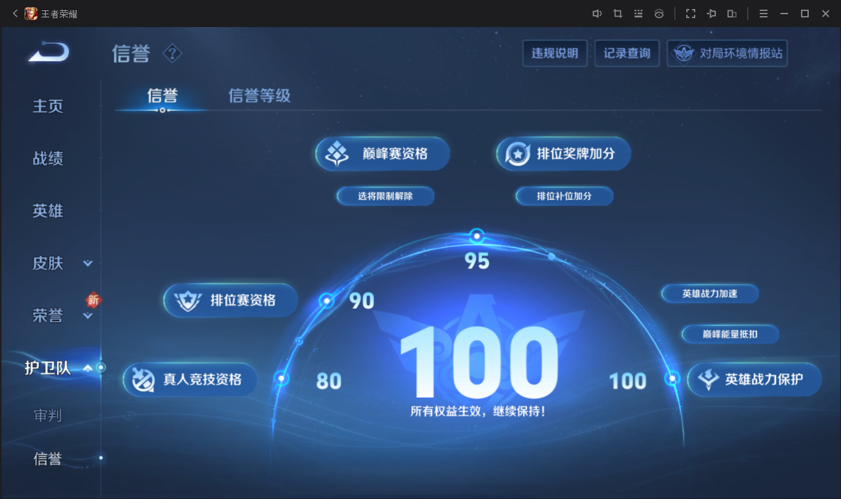The image size is (841, 499).
Task: Expand the 皮肤 sidebar chevron
Action: pyautogui.click(x=87, y=263)
